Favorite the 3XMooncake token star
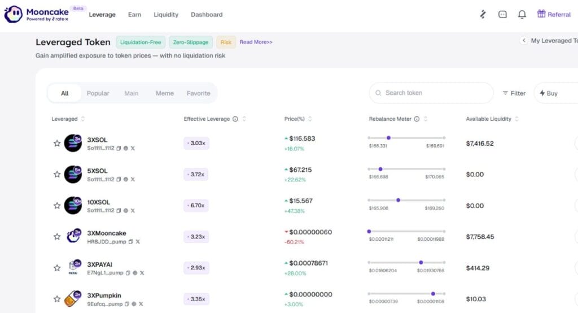This screenshot has width=578, height=313. [57, 237]
